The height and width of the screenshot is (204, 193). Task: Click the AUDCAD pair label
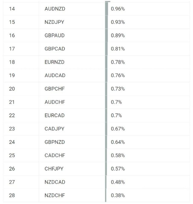(55, 75)
